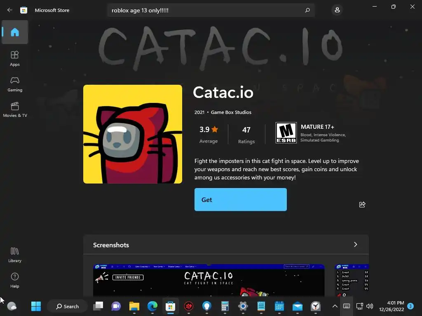Open the Home section in the sidebar
The image size is (422, 316).
point(15,32)
